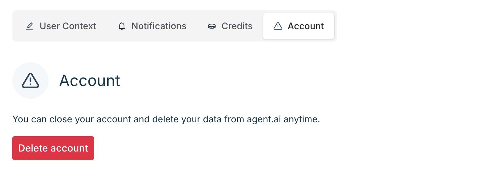
Task: Click the pencil icon in User Context tab
Action: tap(30, 26)
